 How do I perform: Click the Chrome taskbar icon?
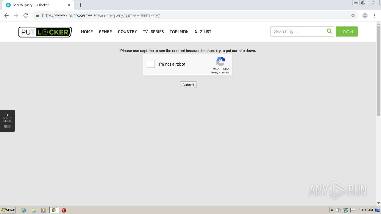pyautogui.click(x=54, y=210)
